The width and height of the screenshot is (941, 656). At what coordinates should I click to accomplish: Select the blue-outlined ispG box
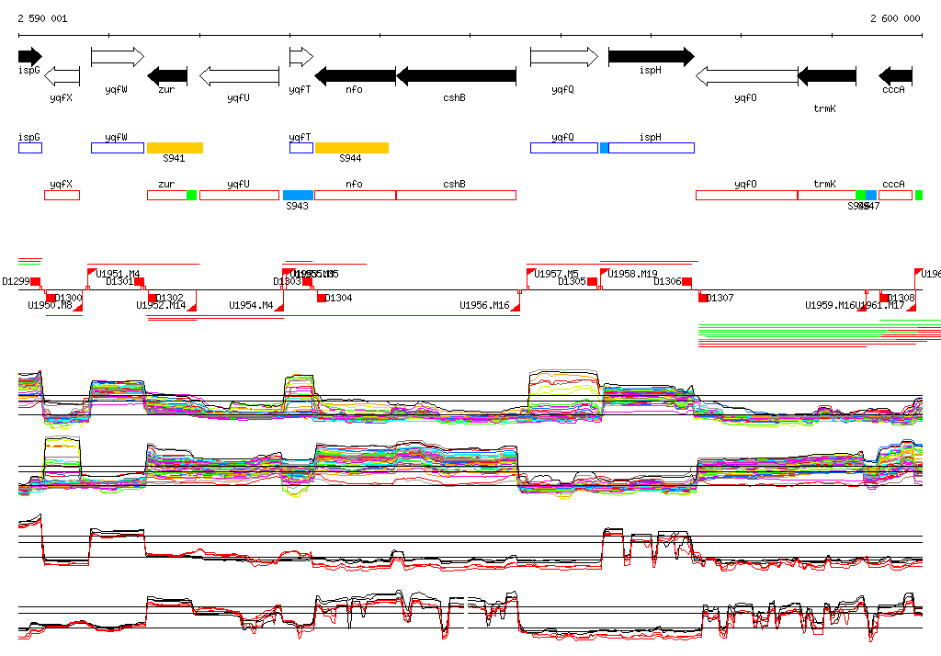click(x=30, y=148)
